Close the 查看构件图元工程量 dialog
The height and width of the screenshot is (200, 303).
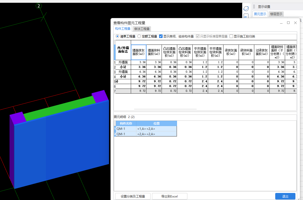coord(295,23)
